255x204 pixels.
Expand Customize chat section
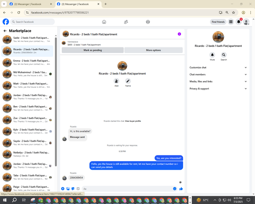pos(218,67)
